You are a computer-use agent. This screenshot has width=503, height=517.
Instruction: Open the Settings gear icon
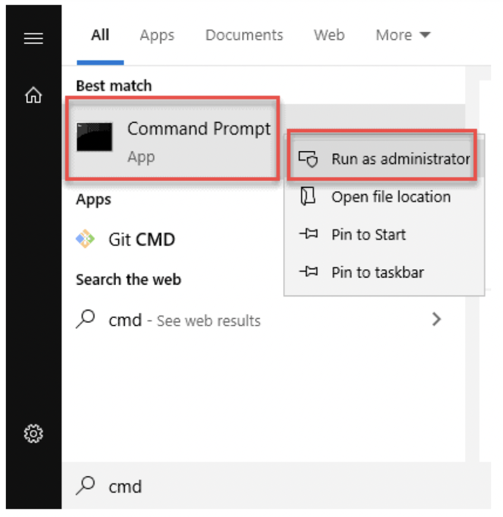33,434
